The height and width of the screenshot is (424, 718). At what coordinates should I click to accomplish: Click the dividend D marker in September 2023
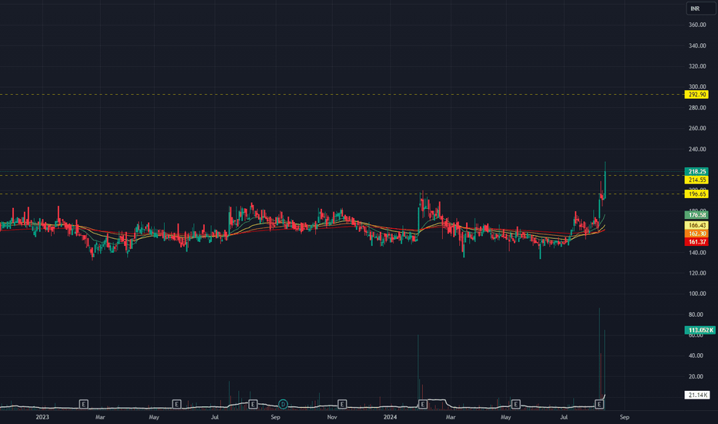click(x=283, y=404)
